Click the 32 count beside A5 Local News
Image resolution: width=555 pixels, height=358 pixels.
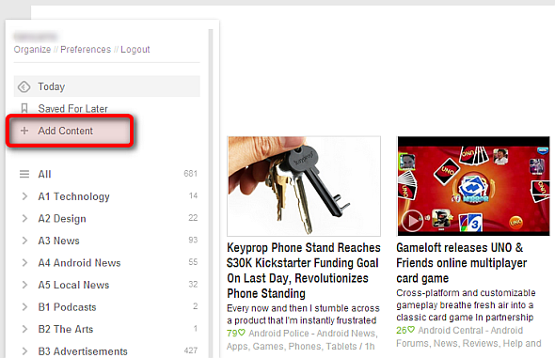193,284
